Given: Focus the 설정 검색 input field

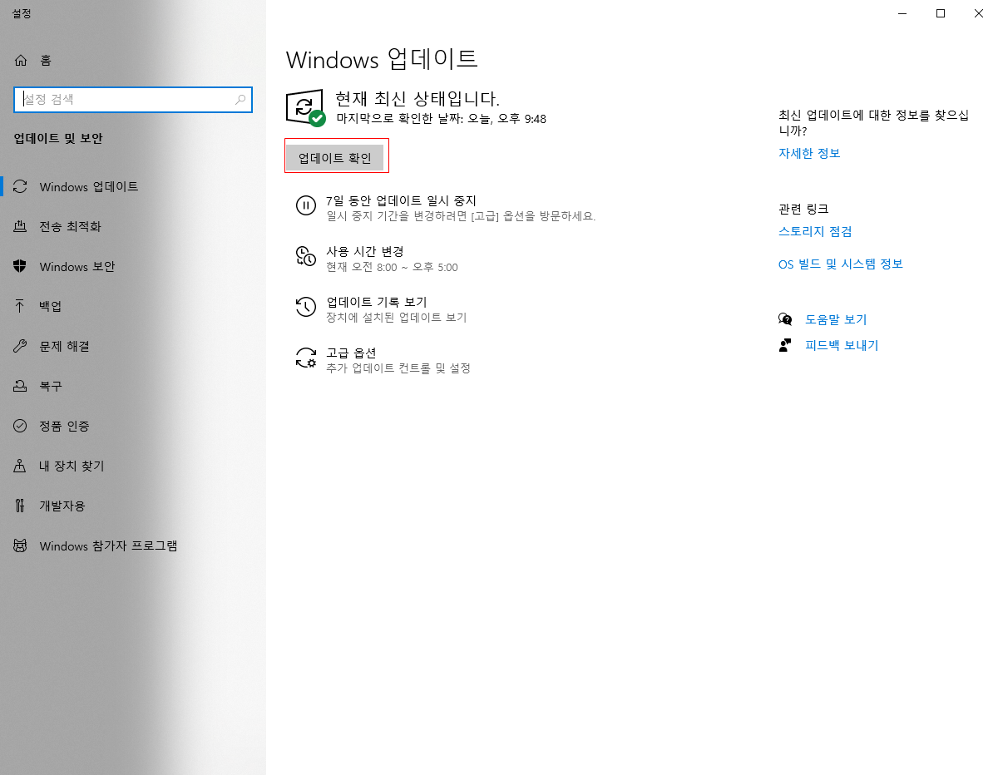Looking at the screenshot, I should point(133,100).
